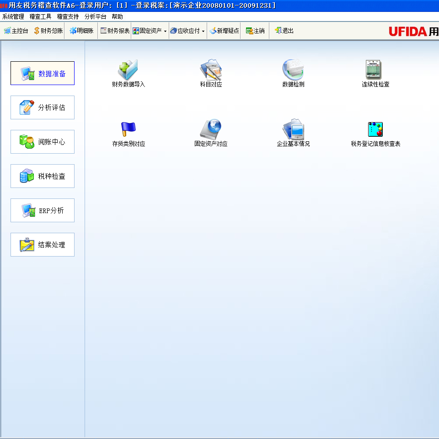Open 帮助 menu
The height and width of the screenshot is (439, 439).
pos(118,16)
